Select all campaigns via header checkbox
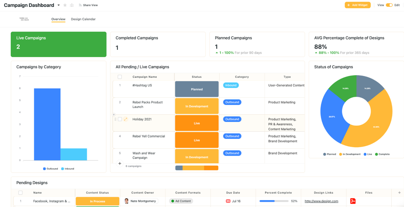Screen dimensions: 404x207 120,77
